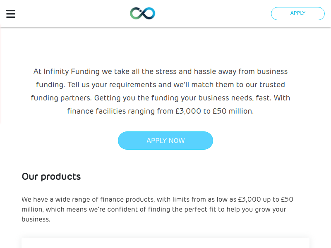Screen dimensions: 331x248
Task: Click the words 'At Infinity Funding' in intro
Action: (x=66, y=72)
